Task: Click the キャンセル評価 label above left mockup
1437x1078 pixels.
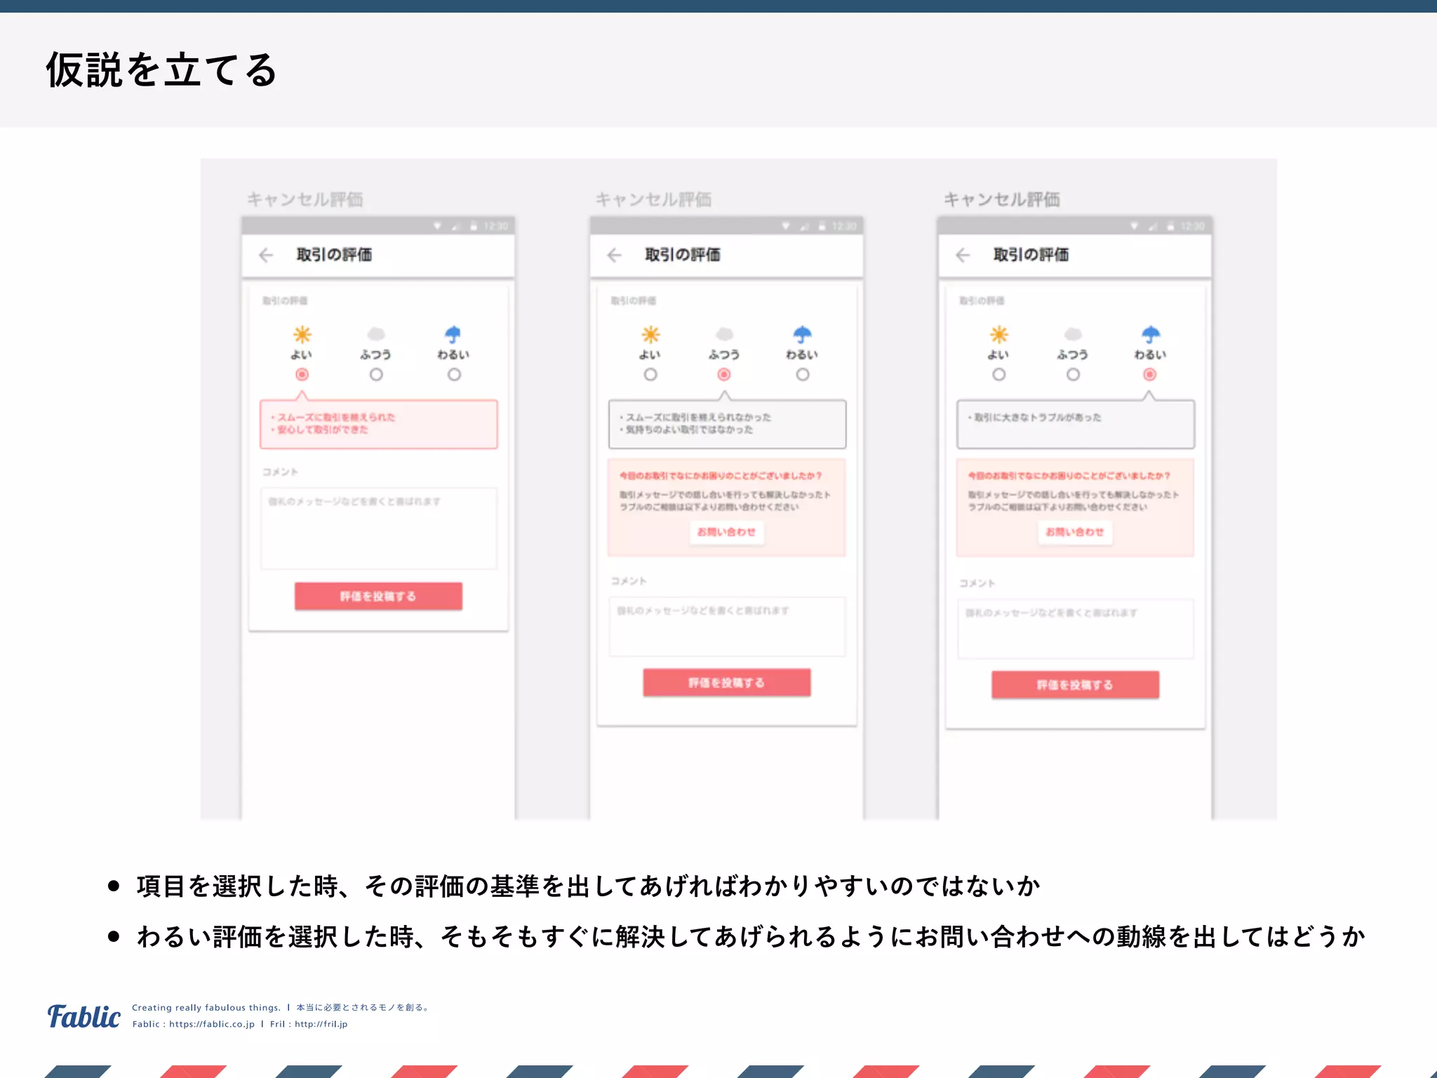Action: pos(305,199)
